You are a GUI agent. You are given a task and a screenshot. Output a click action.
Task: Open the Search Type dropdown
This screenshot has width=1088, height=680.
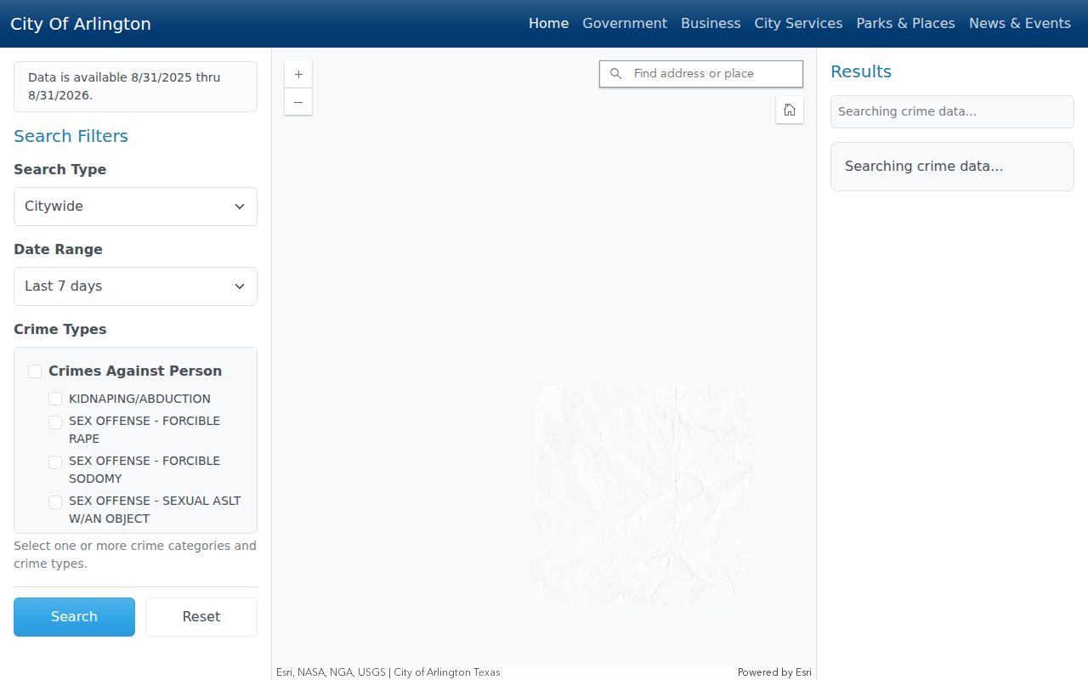(x=135, y=207)
